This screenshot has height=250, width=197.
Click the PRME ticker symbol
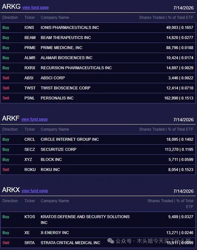(x=30, y=48)
